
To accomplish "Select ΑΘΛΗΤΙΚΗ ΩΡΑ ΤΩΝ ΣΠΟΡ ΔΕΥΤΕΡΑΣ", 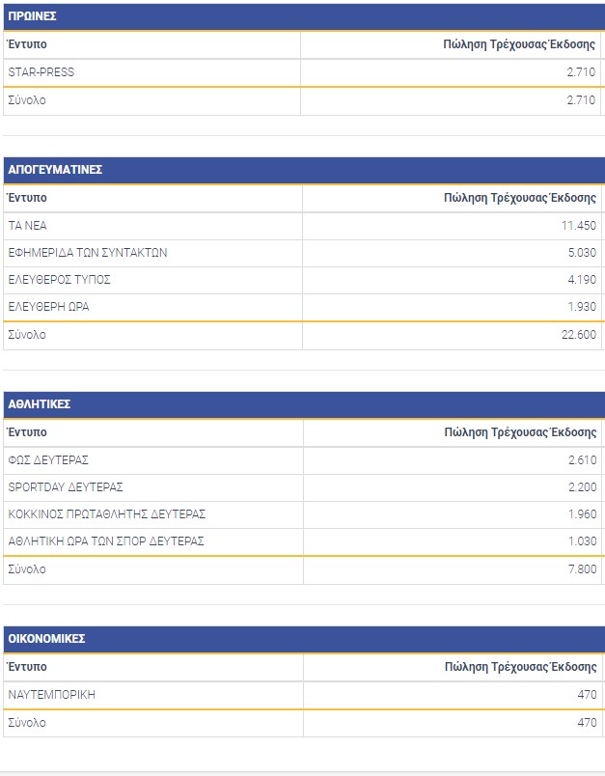I will pyautogui.click(x=106, y=541).
